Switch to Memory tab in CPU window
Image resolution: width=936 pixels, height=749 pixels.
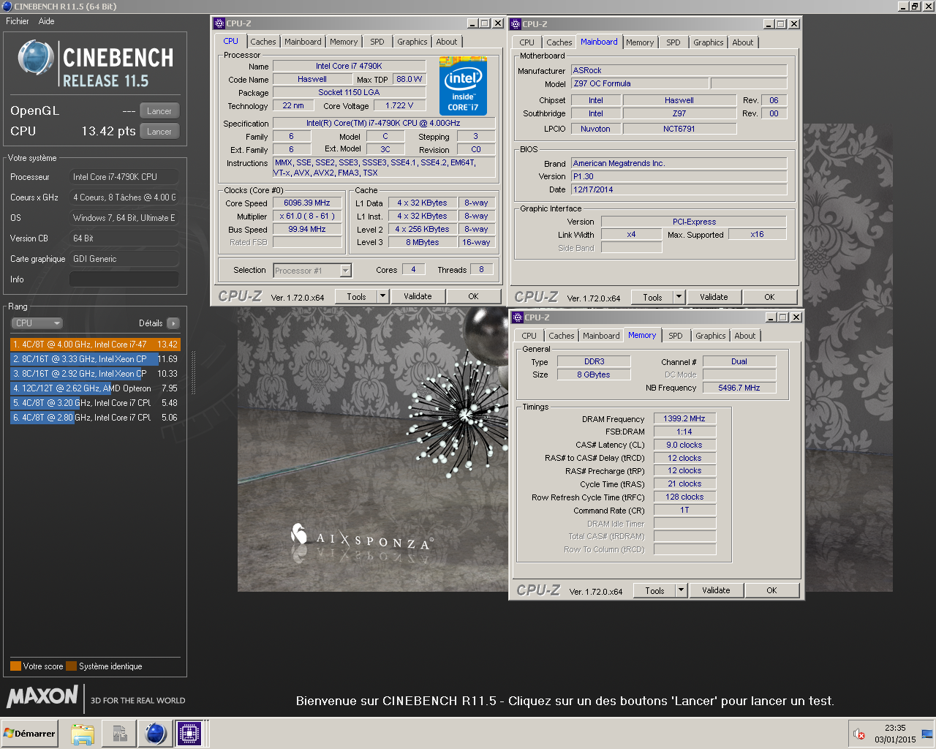pyautogui.click(x=344, y=42)
